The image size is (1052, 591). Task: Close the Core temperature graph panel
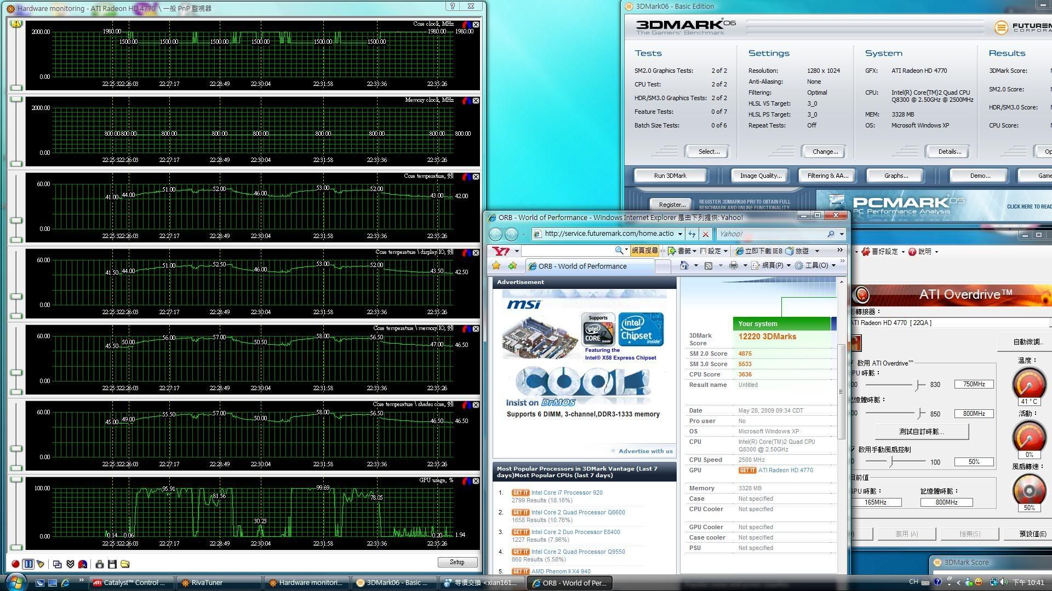pos(476,177)
